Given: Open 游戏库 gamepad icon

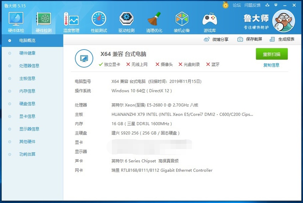Looking at the screenshot, I should tap(210, 22).
